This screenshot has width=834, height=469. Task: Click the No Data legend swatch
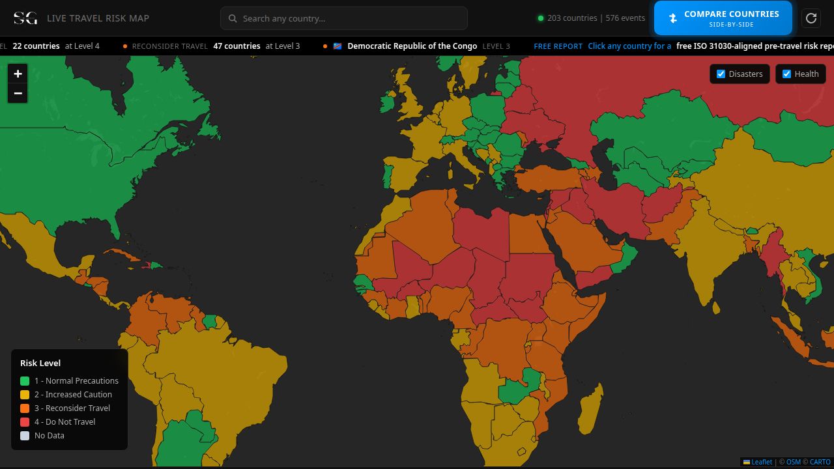click(x=25, y=436)
